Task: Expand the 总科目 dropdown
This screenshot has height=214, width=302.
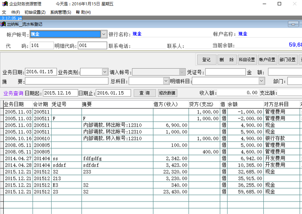Action: pyautogui.click(x=166, y=81)
